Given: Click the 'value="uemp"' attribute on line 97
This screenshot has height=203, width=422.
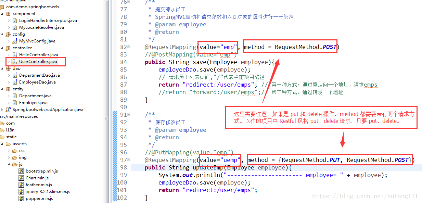Looking at the screenshot, I should [x=220, y=160].
